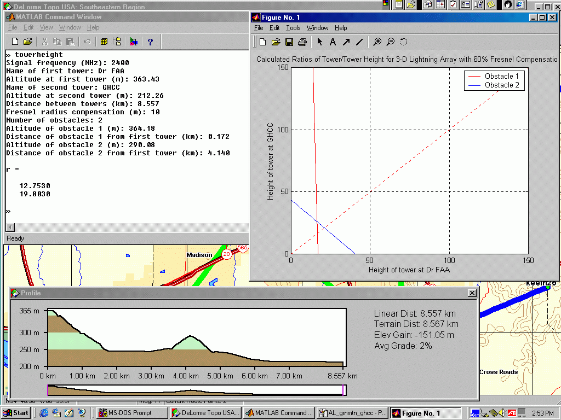Click the speaker volume tray icon

(502, 413)
